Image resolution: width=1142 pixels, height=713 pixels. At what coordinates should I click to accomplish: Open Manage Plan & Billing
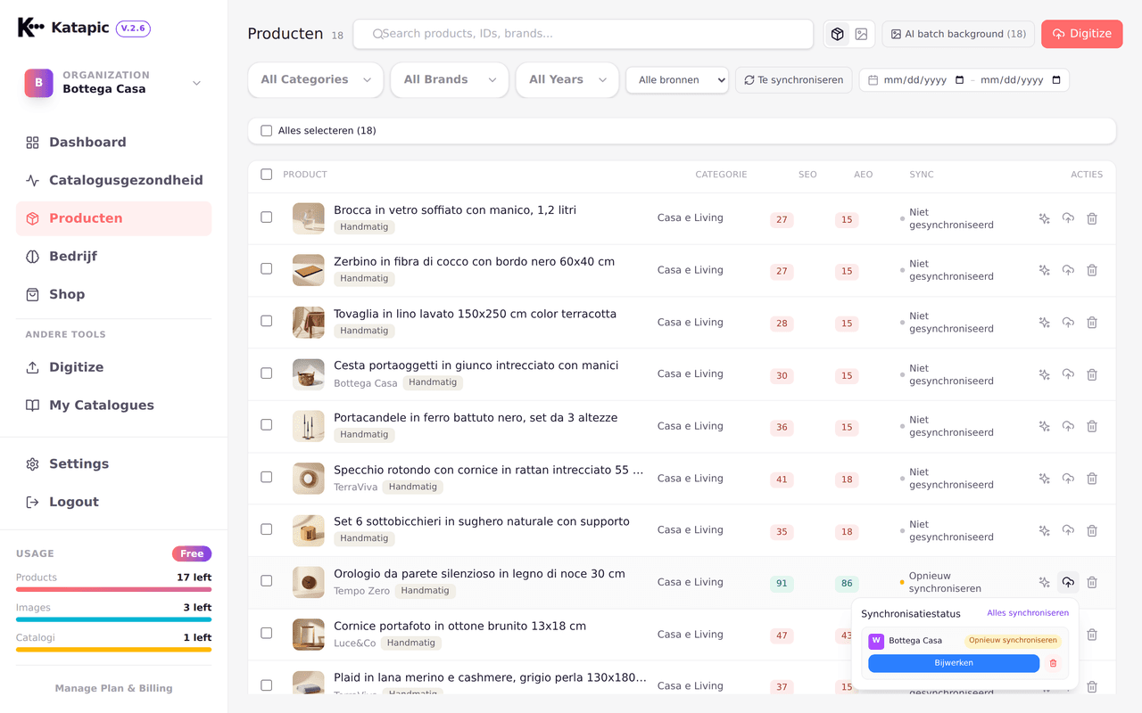click(113, 688)
